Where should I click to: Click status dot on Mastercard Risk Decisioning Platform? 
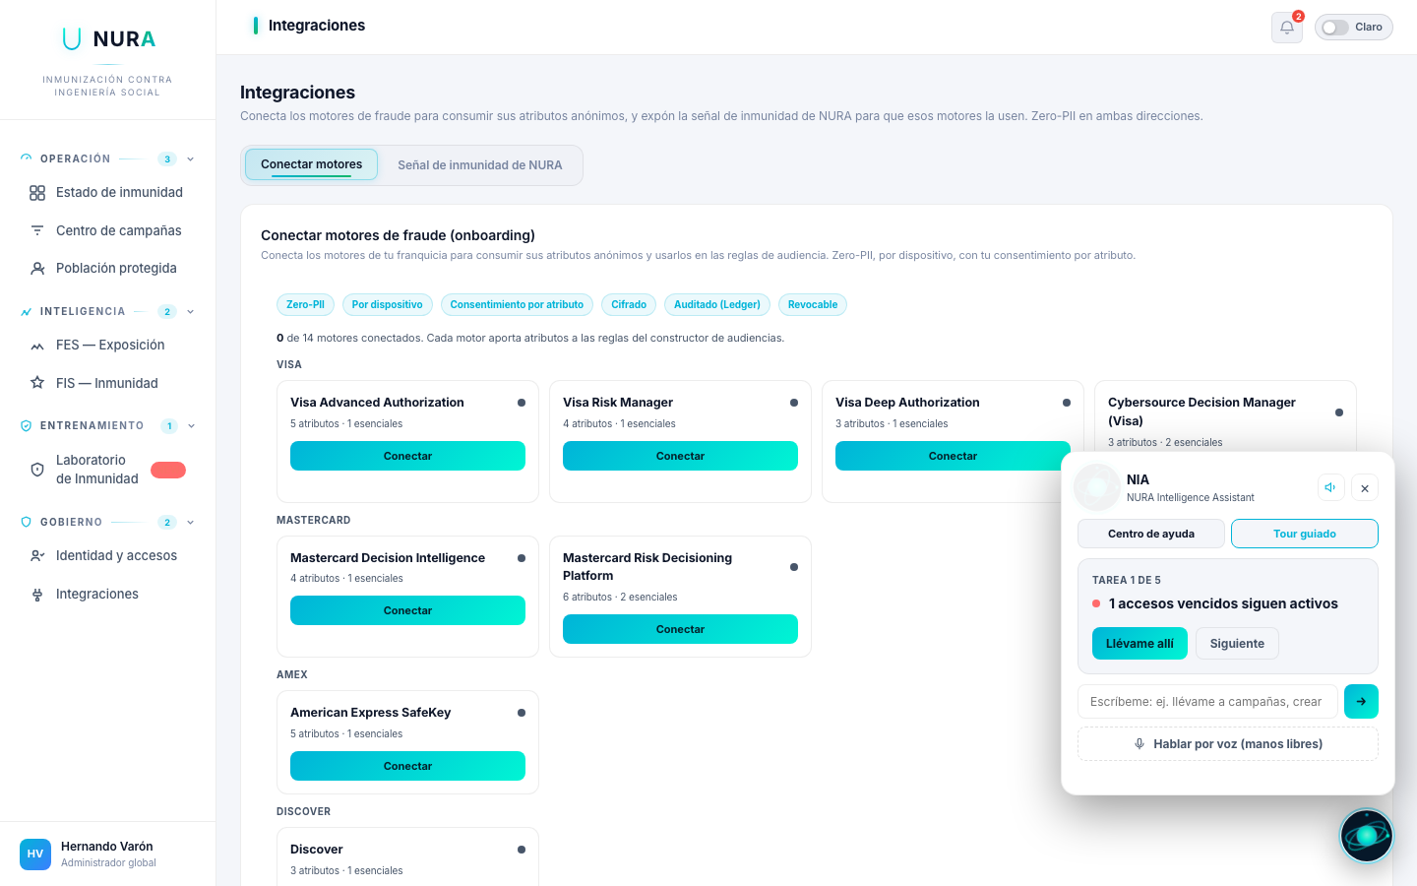794,567
